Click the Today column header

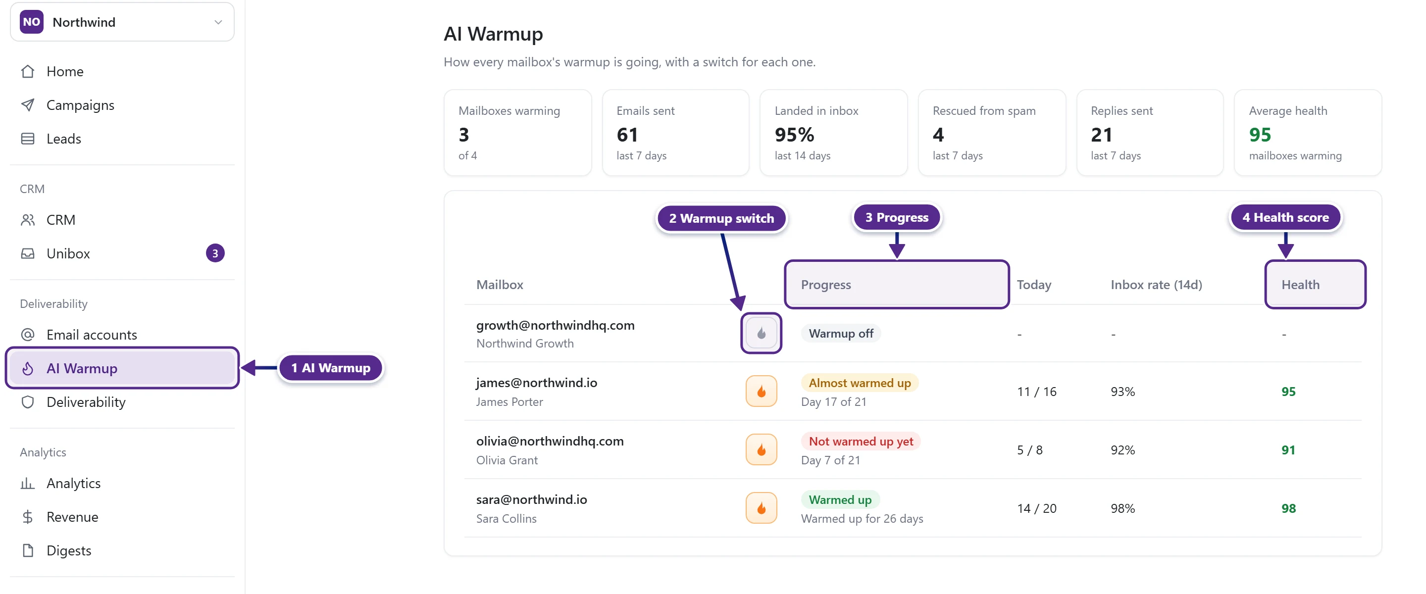click(1033, 285)
